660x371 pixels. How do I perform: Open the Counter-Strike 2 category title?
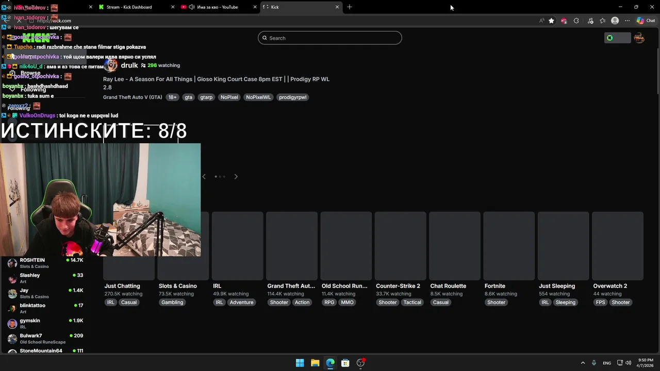398,286
